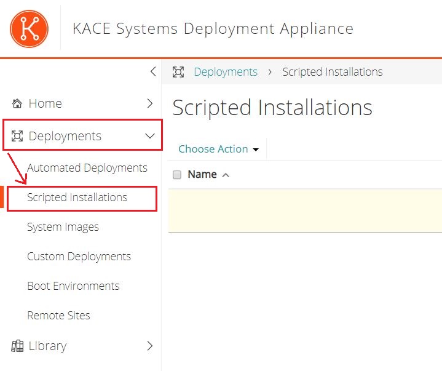Open Automated Deployments in sidebar
Viewport: 442px width, 371px height.
coord(87,168)
